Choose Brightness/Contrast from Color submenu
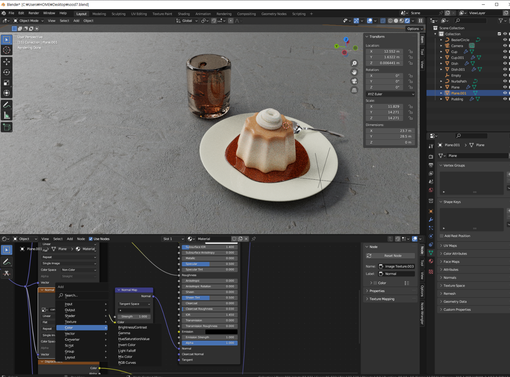 [132, 327]
